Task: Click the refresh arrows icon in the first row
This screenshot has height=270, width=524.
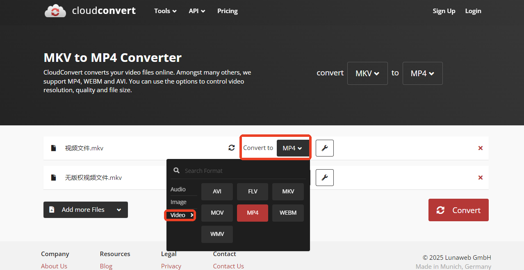Action: coord(232,148)
